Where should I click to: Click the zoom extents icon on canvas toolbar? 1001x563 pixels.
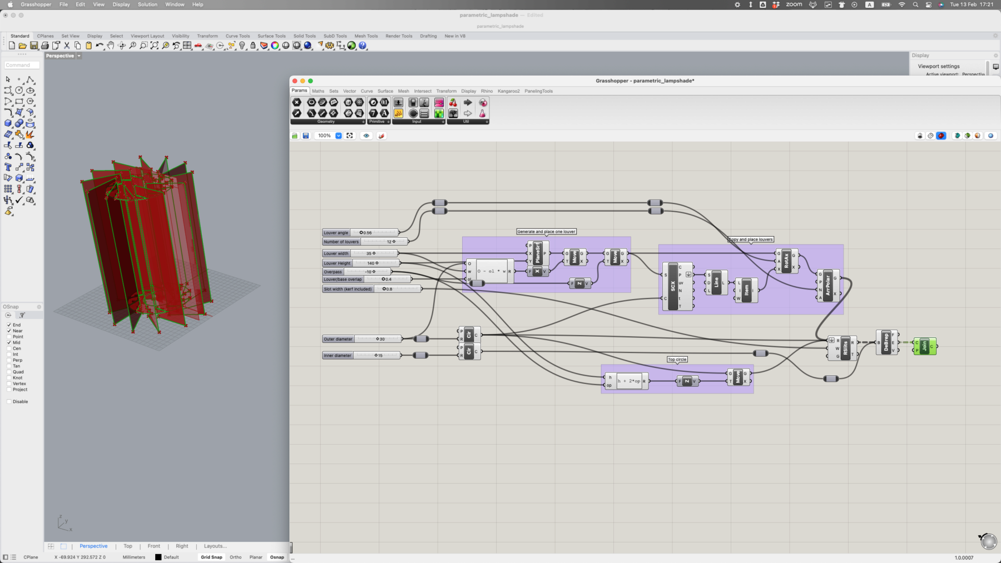(350, 136)
